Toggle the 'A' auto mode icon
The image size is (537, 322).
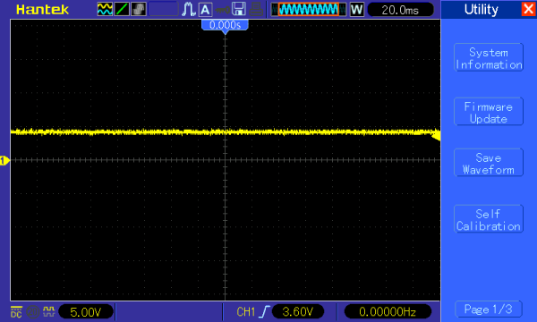point(205,10)
